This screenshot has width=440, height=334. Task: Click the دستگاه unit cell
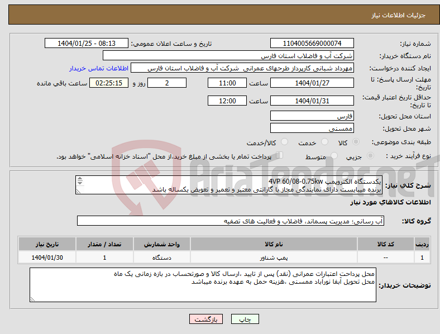[161, 257]
